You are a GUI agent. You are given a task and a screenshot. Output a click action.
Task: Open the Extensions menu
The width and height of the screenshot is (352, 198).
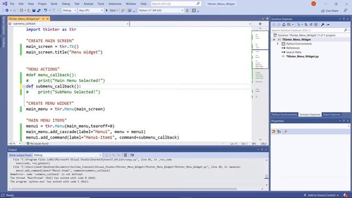click(115, 4)
